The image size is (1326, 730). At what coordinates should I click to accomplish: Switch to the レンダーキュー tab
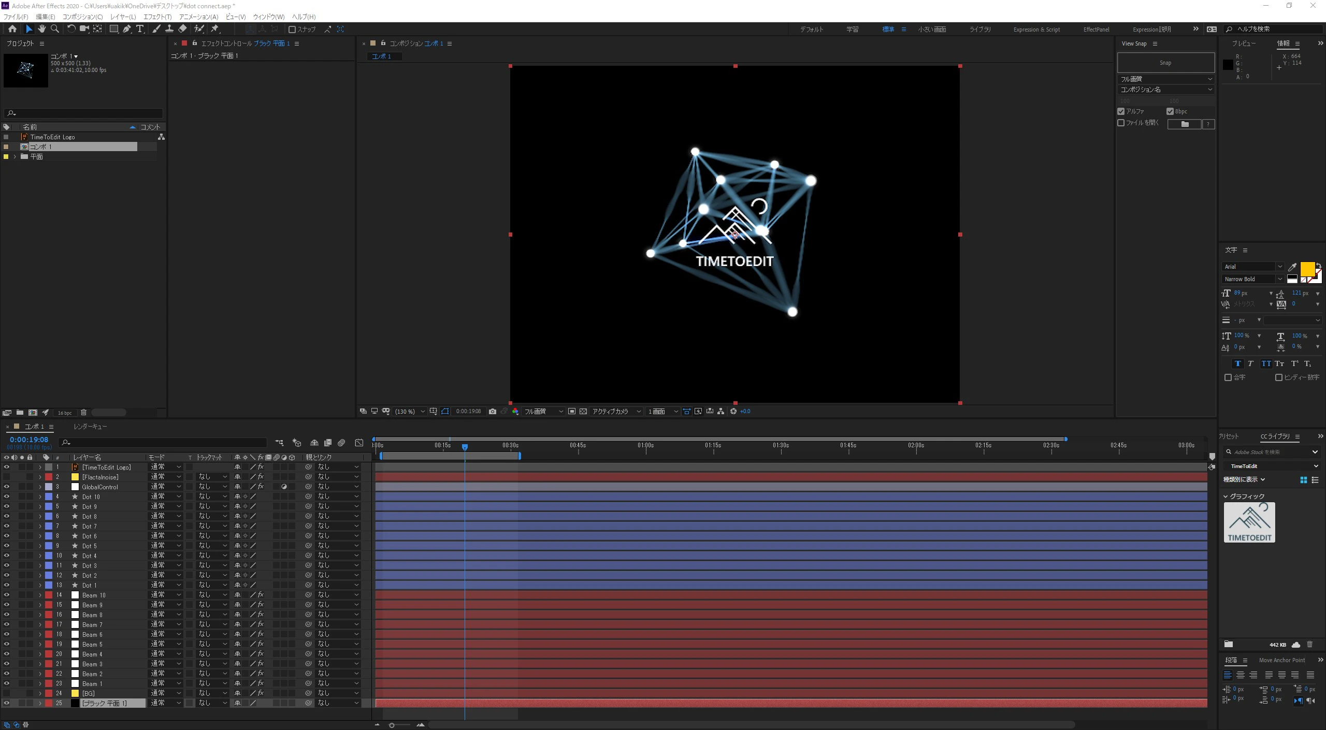[x=90, y=427]
